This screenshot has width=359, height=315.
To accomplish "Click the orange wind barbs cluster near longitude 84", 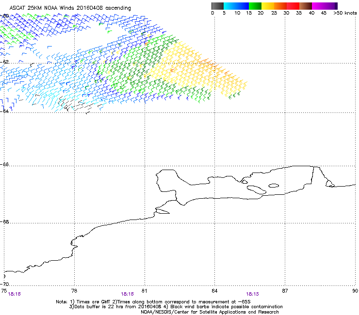I will click(x=207, y=63).
